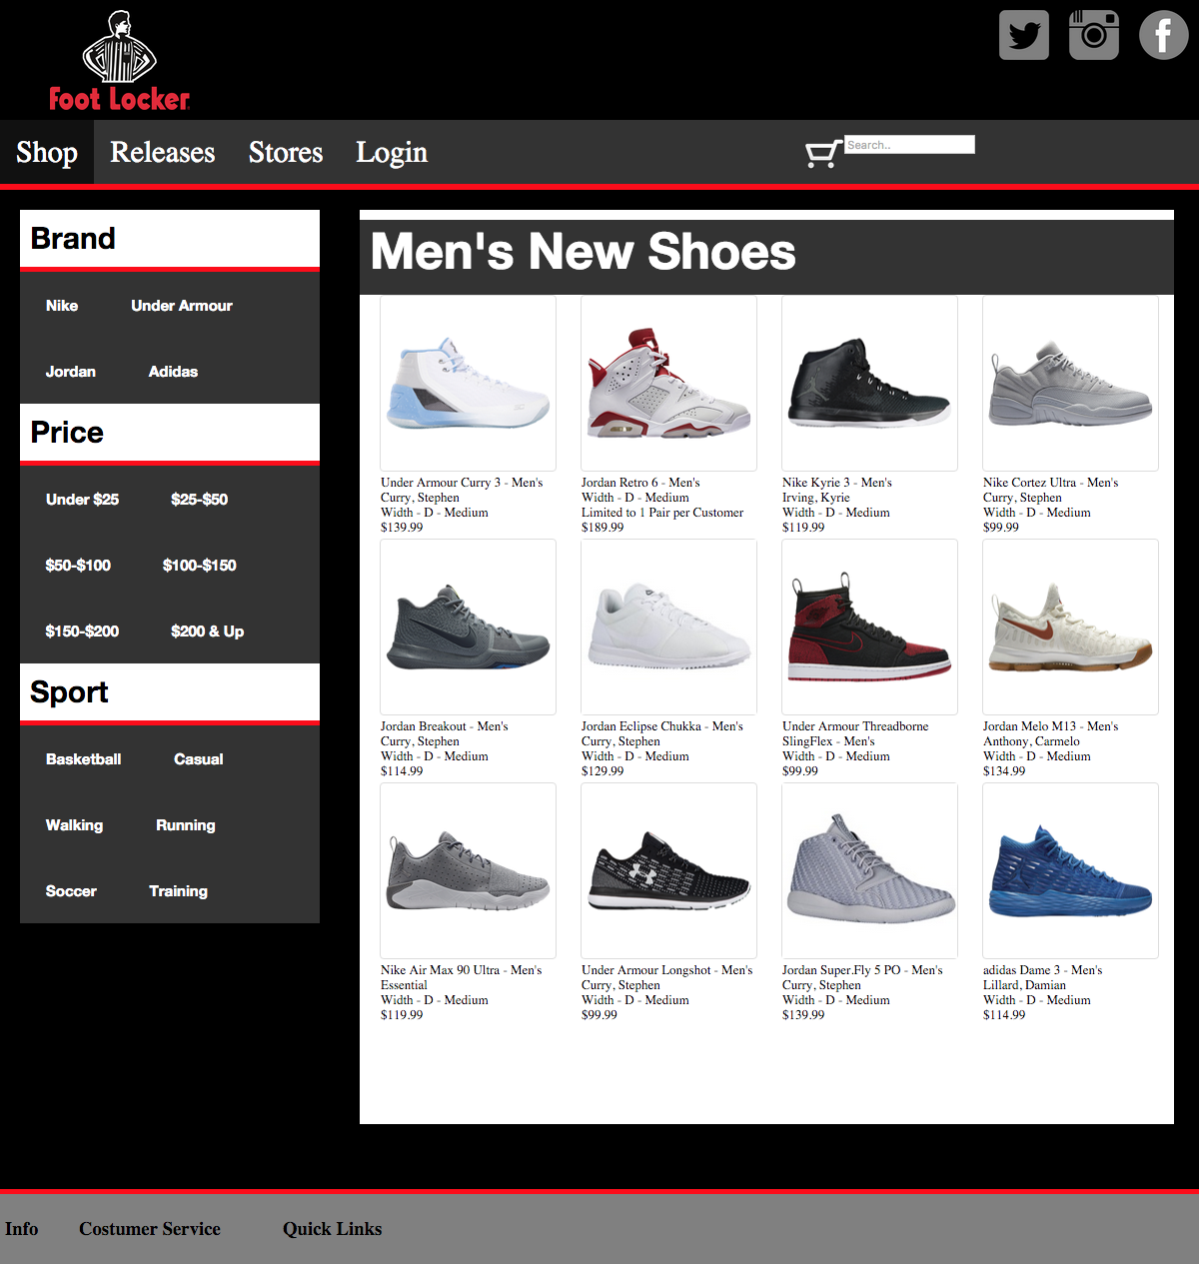The image size is (1201, 1266).
Task: Filter by Nike brand
Action: coord(62,306)
